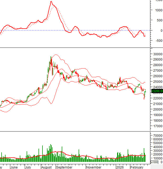
Task: Select the June label on the time axis
Action: click(x=14, y=167)
